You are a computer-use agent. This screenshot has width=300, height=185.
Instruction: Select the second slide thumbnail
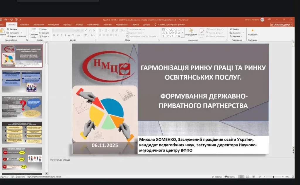pyautogui.click(x=22, y=81)
